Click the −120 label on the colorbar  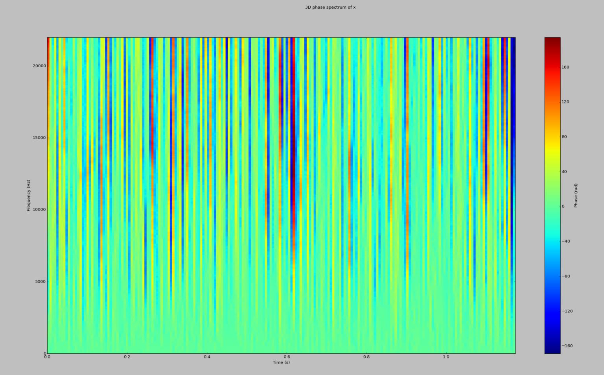pyautogui.click(x=567, y=311)
